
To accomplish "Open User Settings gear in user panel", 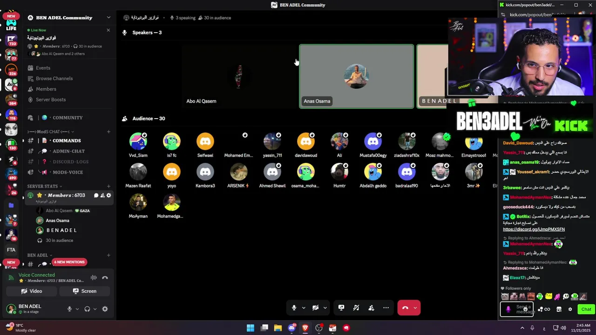I will 105,309.
